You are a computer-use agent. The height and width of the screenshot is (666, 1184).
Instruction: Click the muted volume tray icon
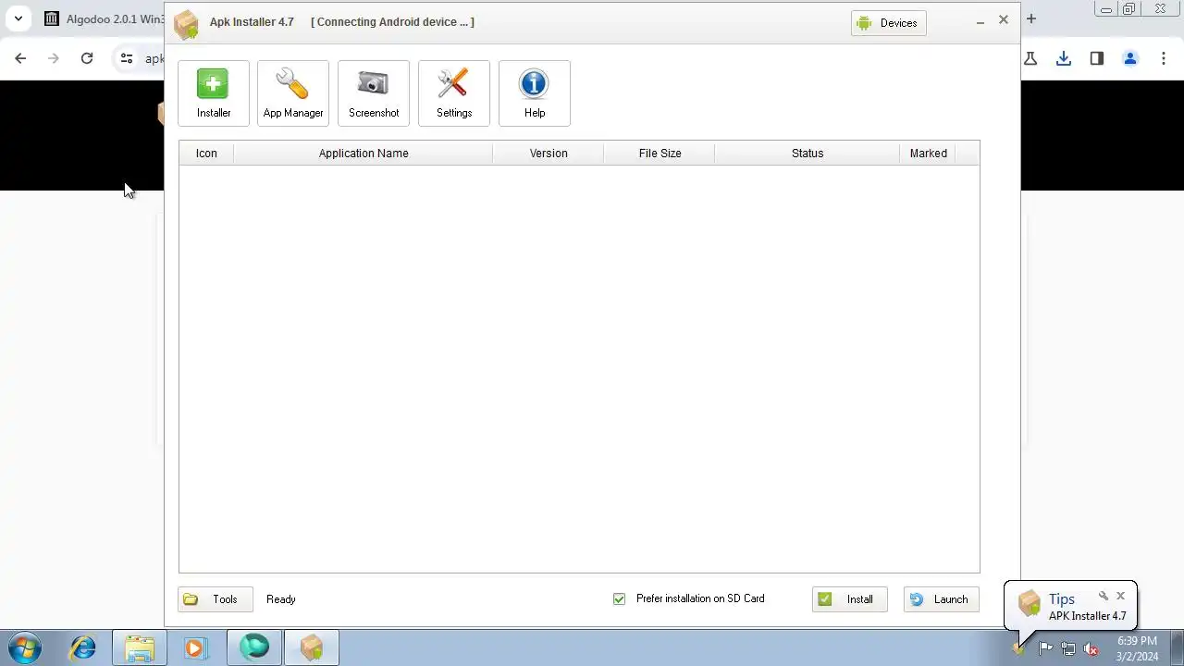click(1091, 648)
